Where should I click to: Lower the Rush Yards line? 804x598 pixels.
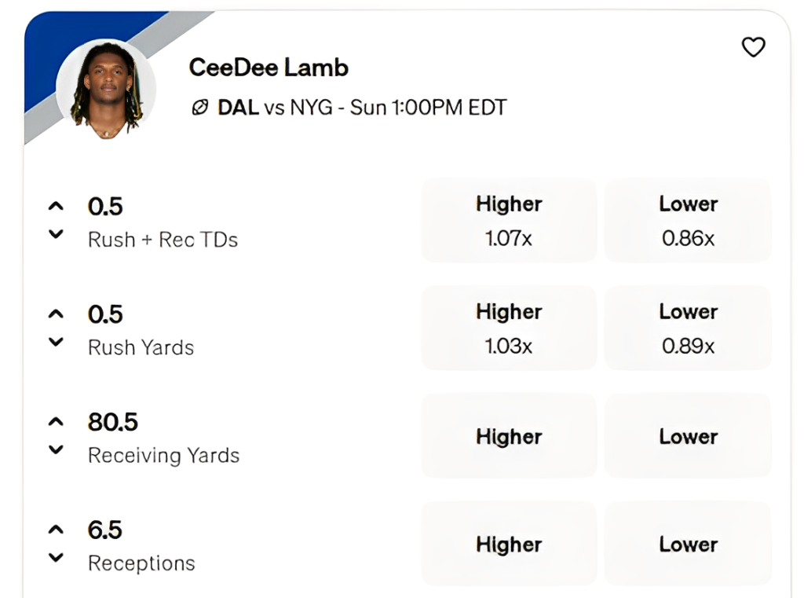[55, 341]
